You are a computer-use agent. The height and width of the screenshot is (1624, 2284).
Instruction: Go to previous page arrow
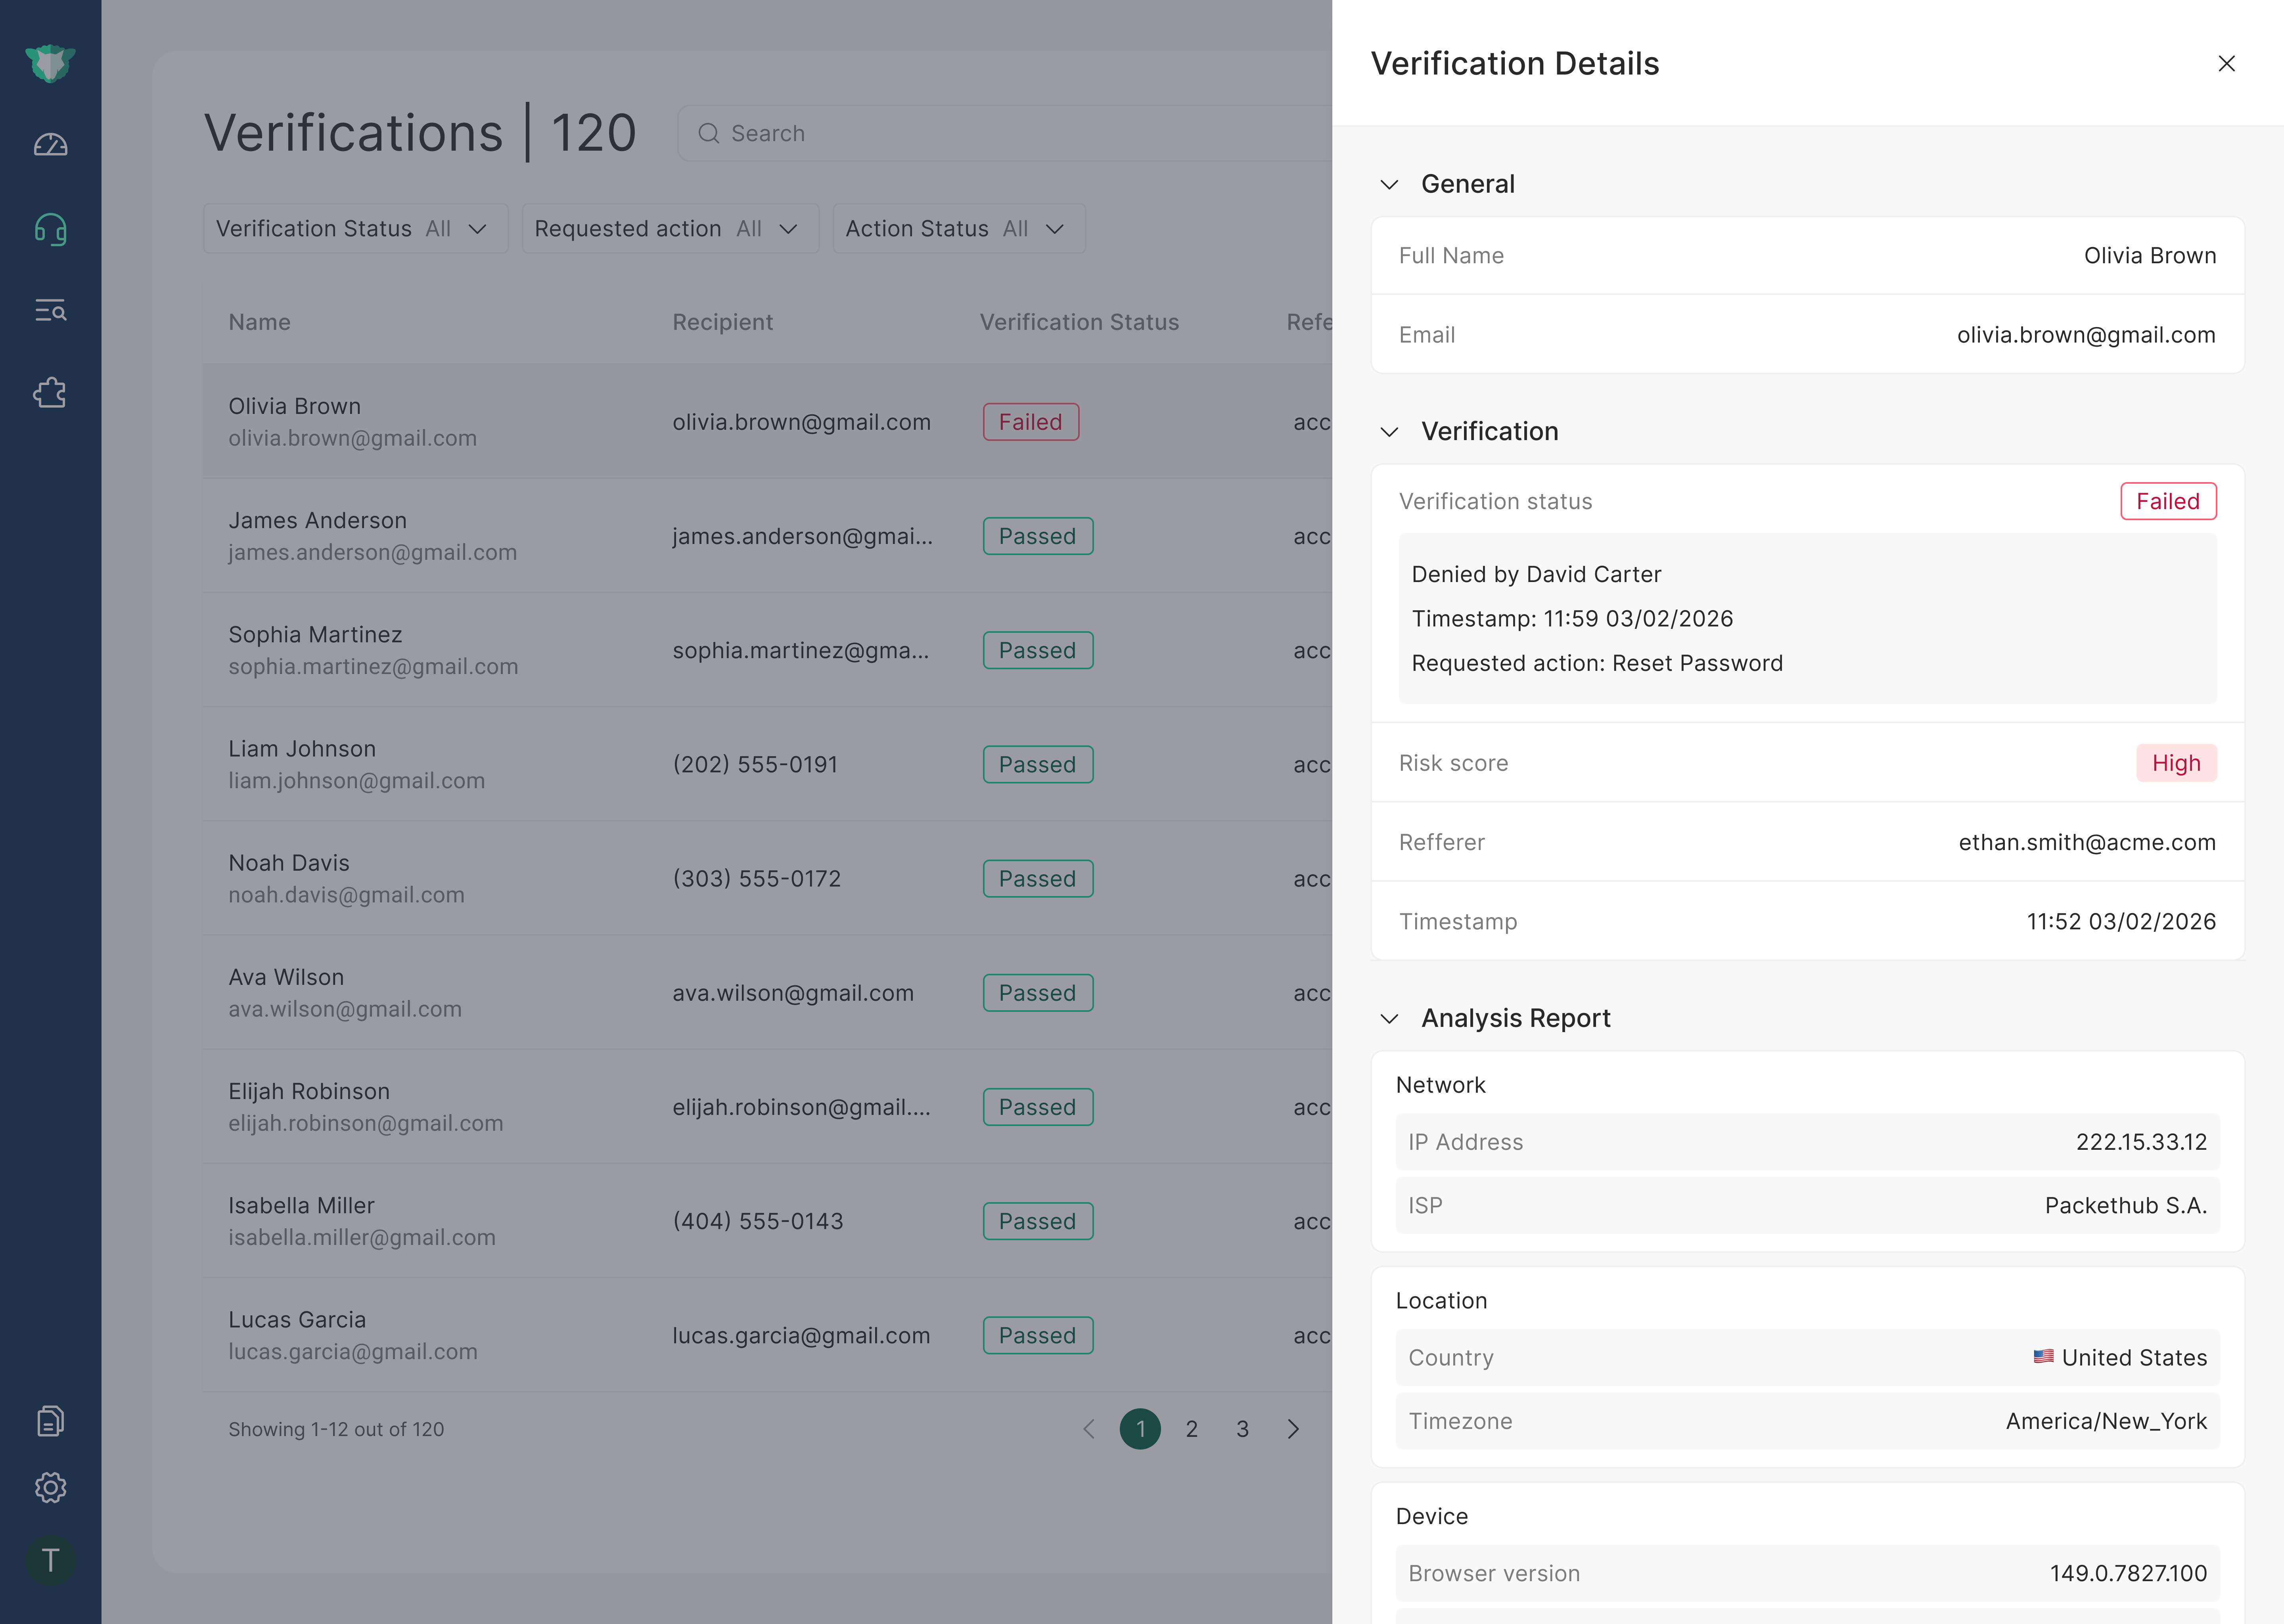[x=1089, y=1429]
